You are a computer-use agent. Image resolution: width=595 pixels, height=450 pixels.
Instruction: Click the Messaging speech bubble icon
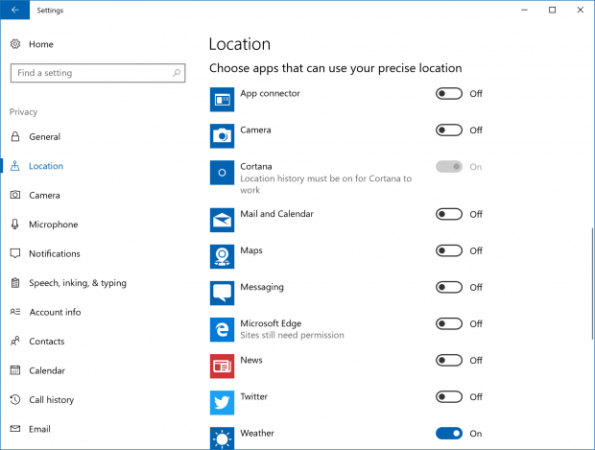[222, 293]
